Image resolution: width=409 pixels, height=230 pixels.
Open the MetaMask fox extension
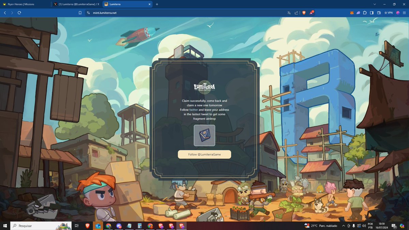pyautogui.click(x=351, y=13)
